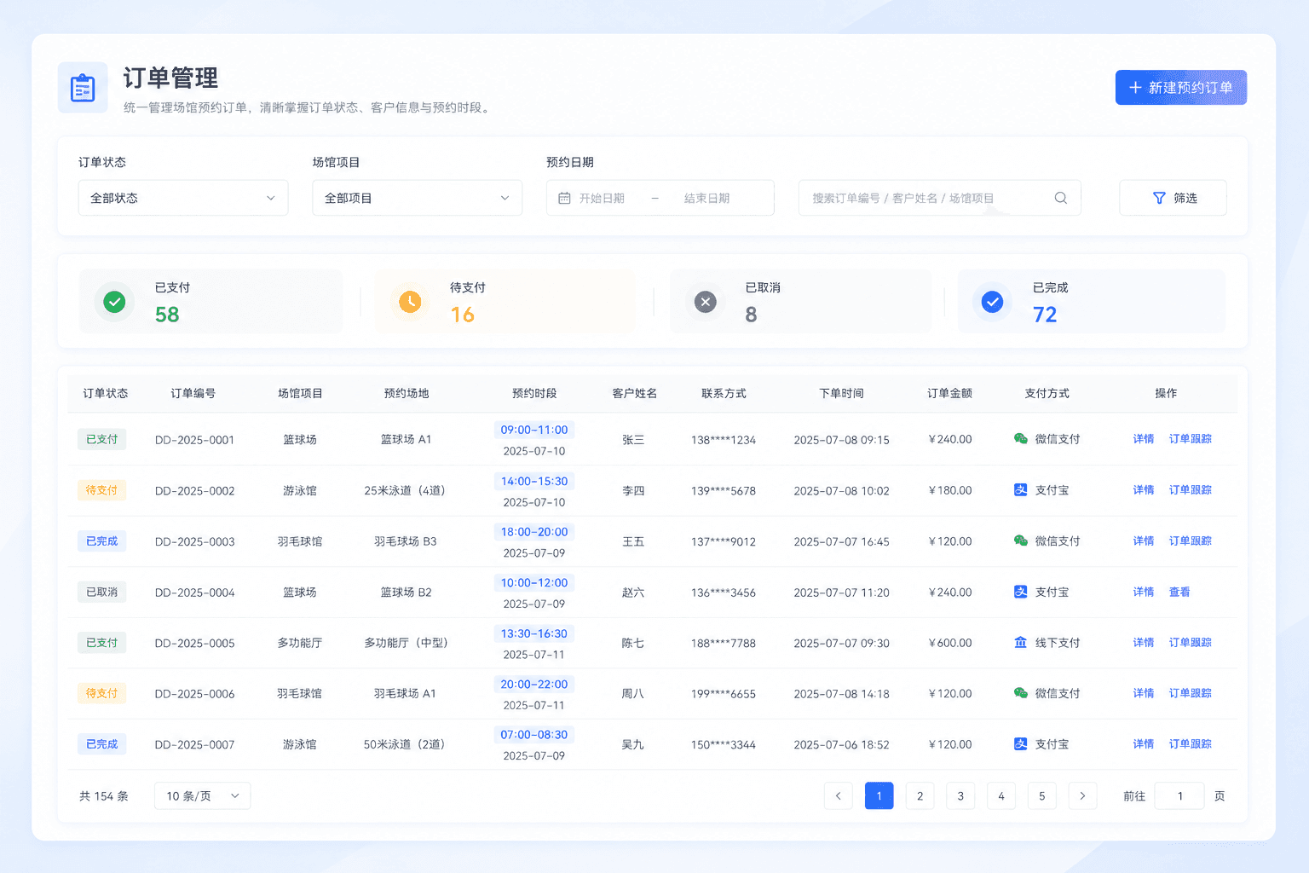Click 查看 for cancelled order DD-2025-0004
This screenshot has height=873, width=1309.
(1179, 592)
